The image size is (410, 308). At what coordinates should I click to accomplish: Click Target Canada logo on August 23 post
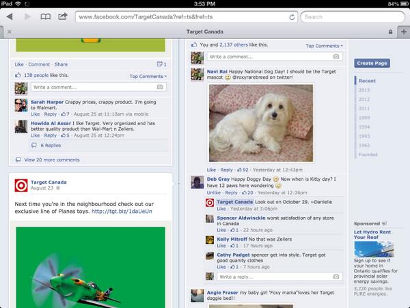tap(21, 185)
